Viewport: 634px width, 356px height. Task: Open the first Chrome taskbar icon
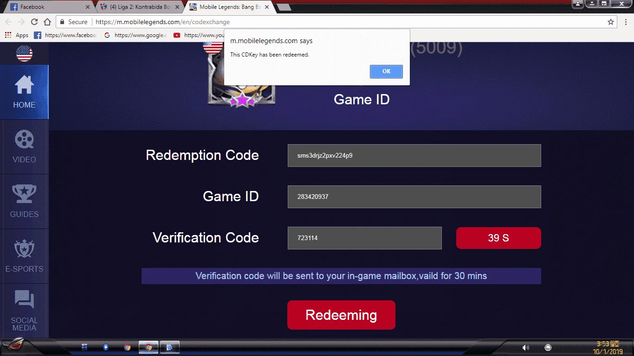point(127,347)
